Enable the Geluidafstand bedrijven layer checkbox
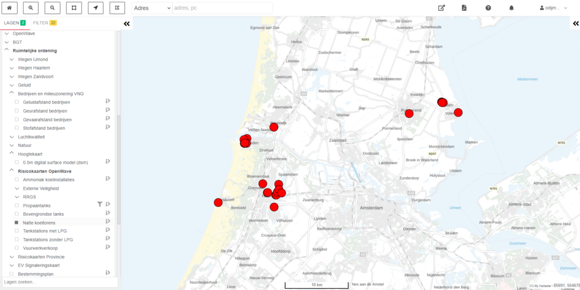The height and width of the screenshot is (290, 580). 16,102
